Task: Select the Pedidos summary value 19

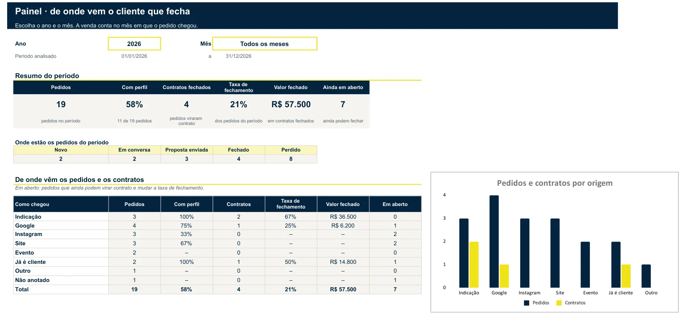Action: tap(61, 104)
